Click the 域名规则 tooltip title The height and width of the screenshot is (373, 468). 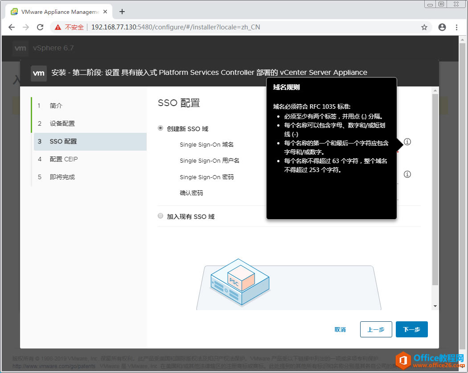tap(286, 87)
